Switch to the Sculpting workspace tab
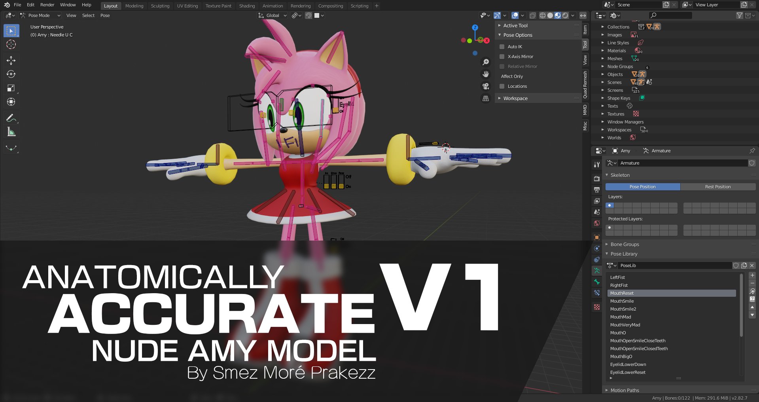Viewport: 759px width, 402px height. tap(160, 6)
